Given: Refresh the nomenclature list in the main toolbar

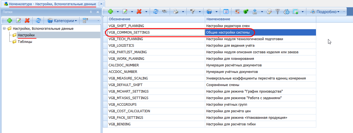Looking at the screenshot, I should tap(156, 12).
